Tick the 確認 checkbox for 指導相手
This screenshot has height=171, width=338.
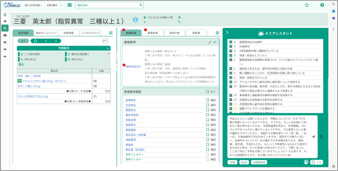[208, 99]
